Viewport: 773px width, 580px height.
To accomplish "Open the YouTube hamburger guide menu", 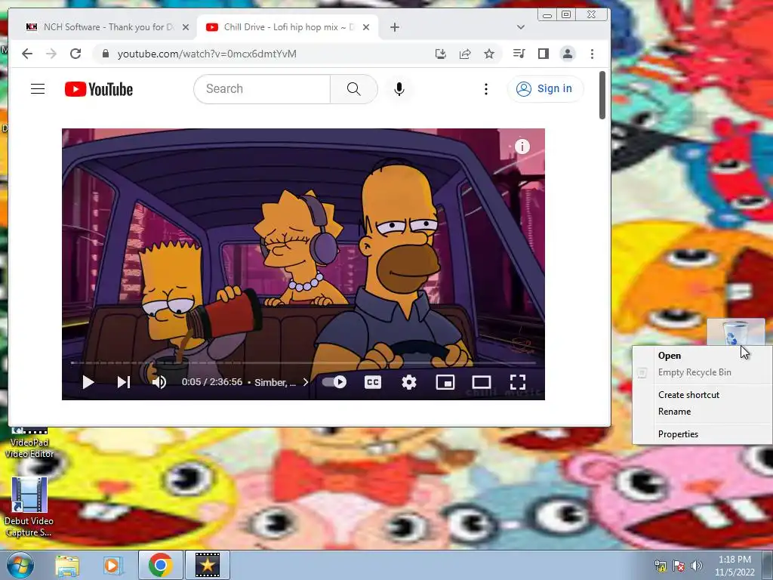I will pyautogui.click(x=38, y=89).
